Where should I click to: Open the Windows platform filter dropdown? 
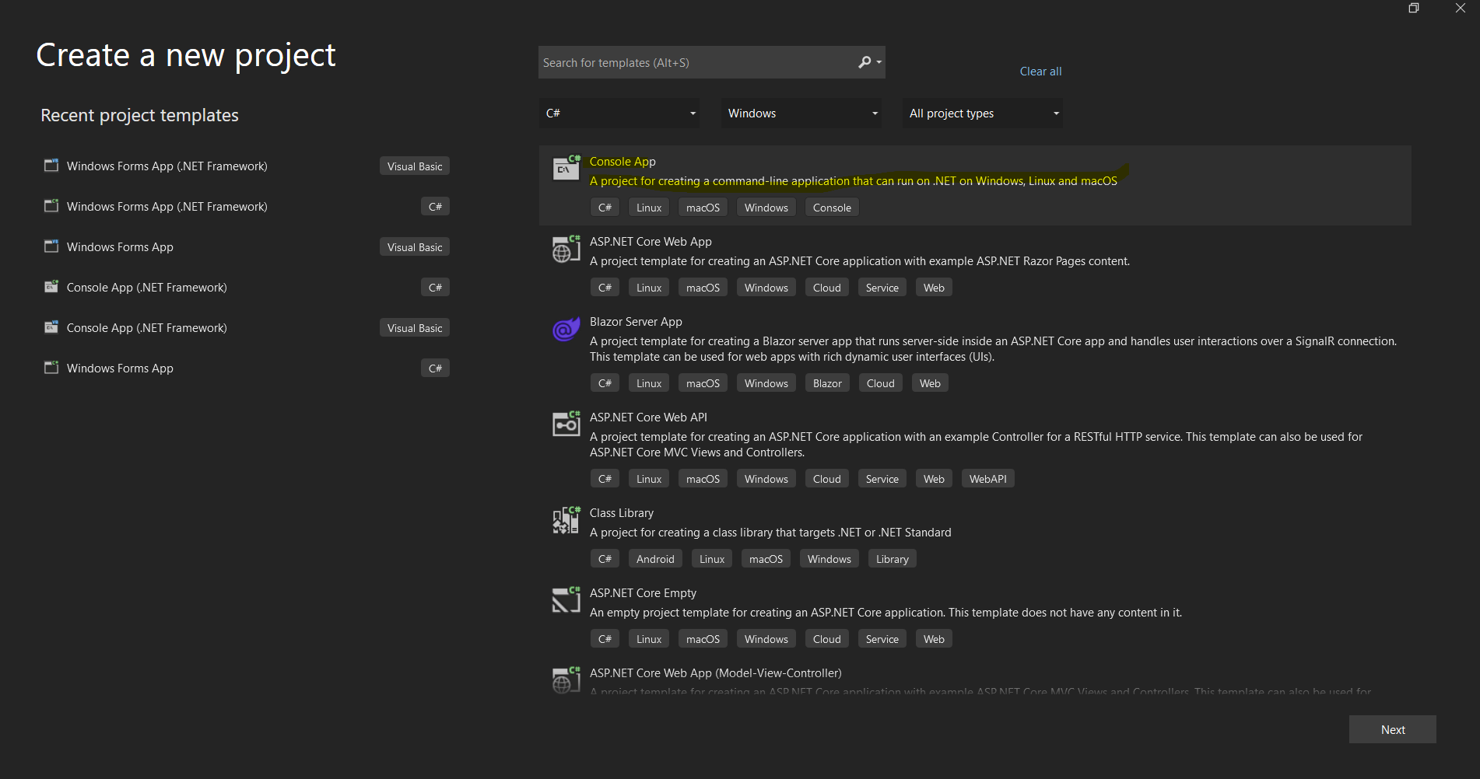point(801,114)
